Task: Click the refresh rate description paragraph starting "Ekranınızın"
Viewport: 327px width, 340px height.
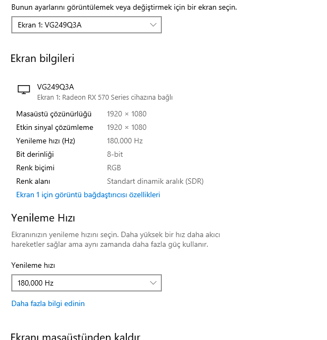Action: (116, 240)
